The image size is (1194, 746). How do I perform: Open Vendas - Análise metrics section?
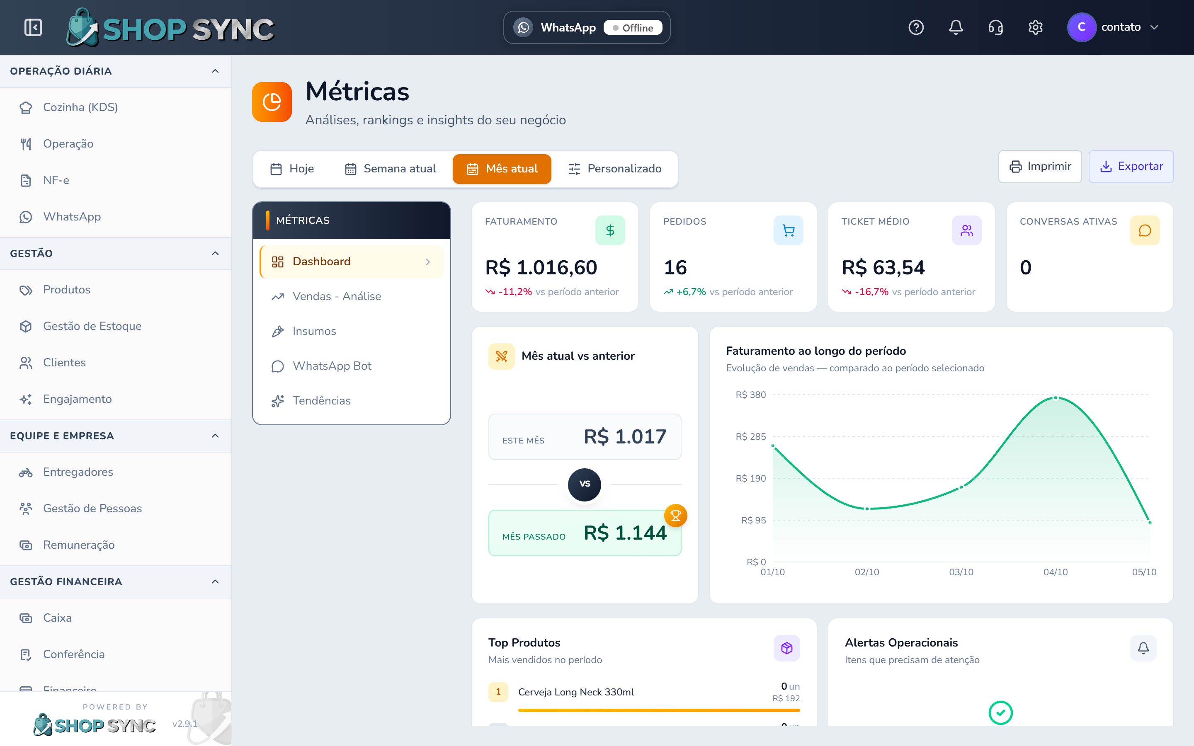pyautogui.click(x=351, y=296)
